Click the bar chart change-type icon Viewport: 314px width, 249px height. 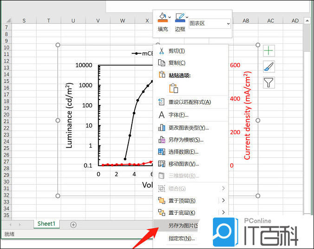(161, 127)
